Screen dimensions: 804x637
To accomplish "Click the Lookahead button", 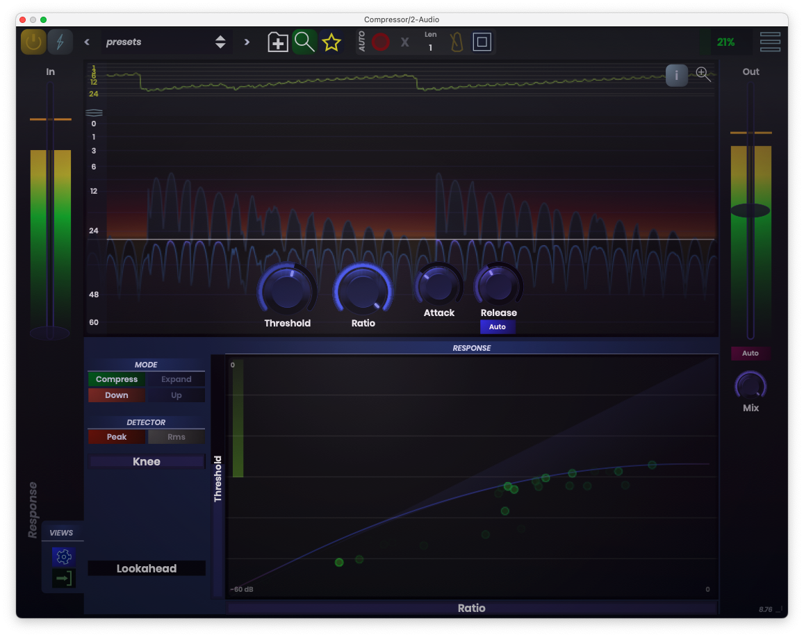I will click(x=147, y=568).
